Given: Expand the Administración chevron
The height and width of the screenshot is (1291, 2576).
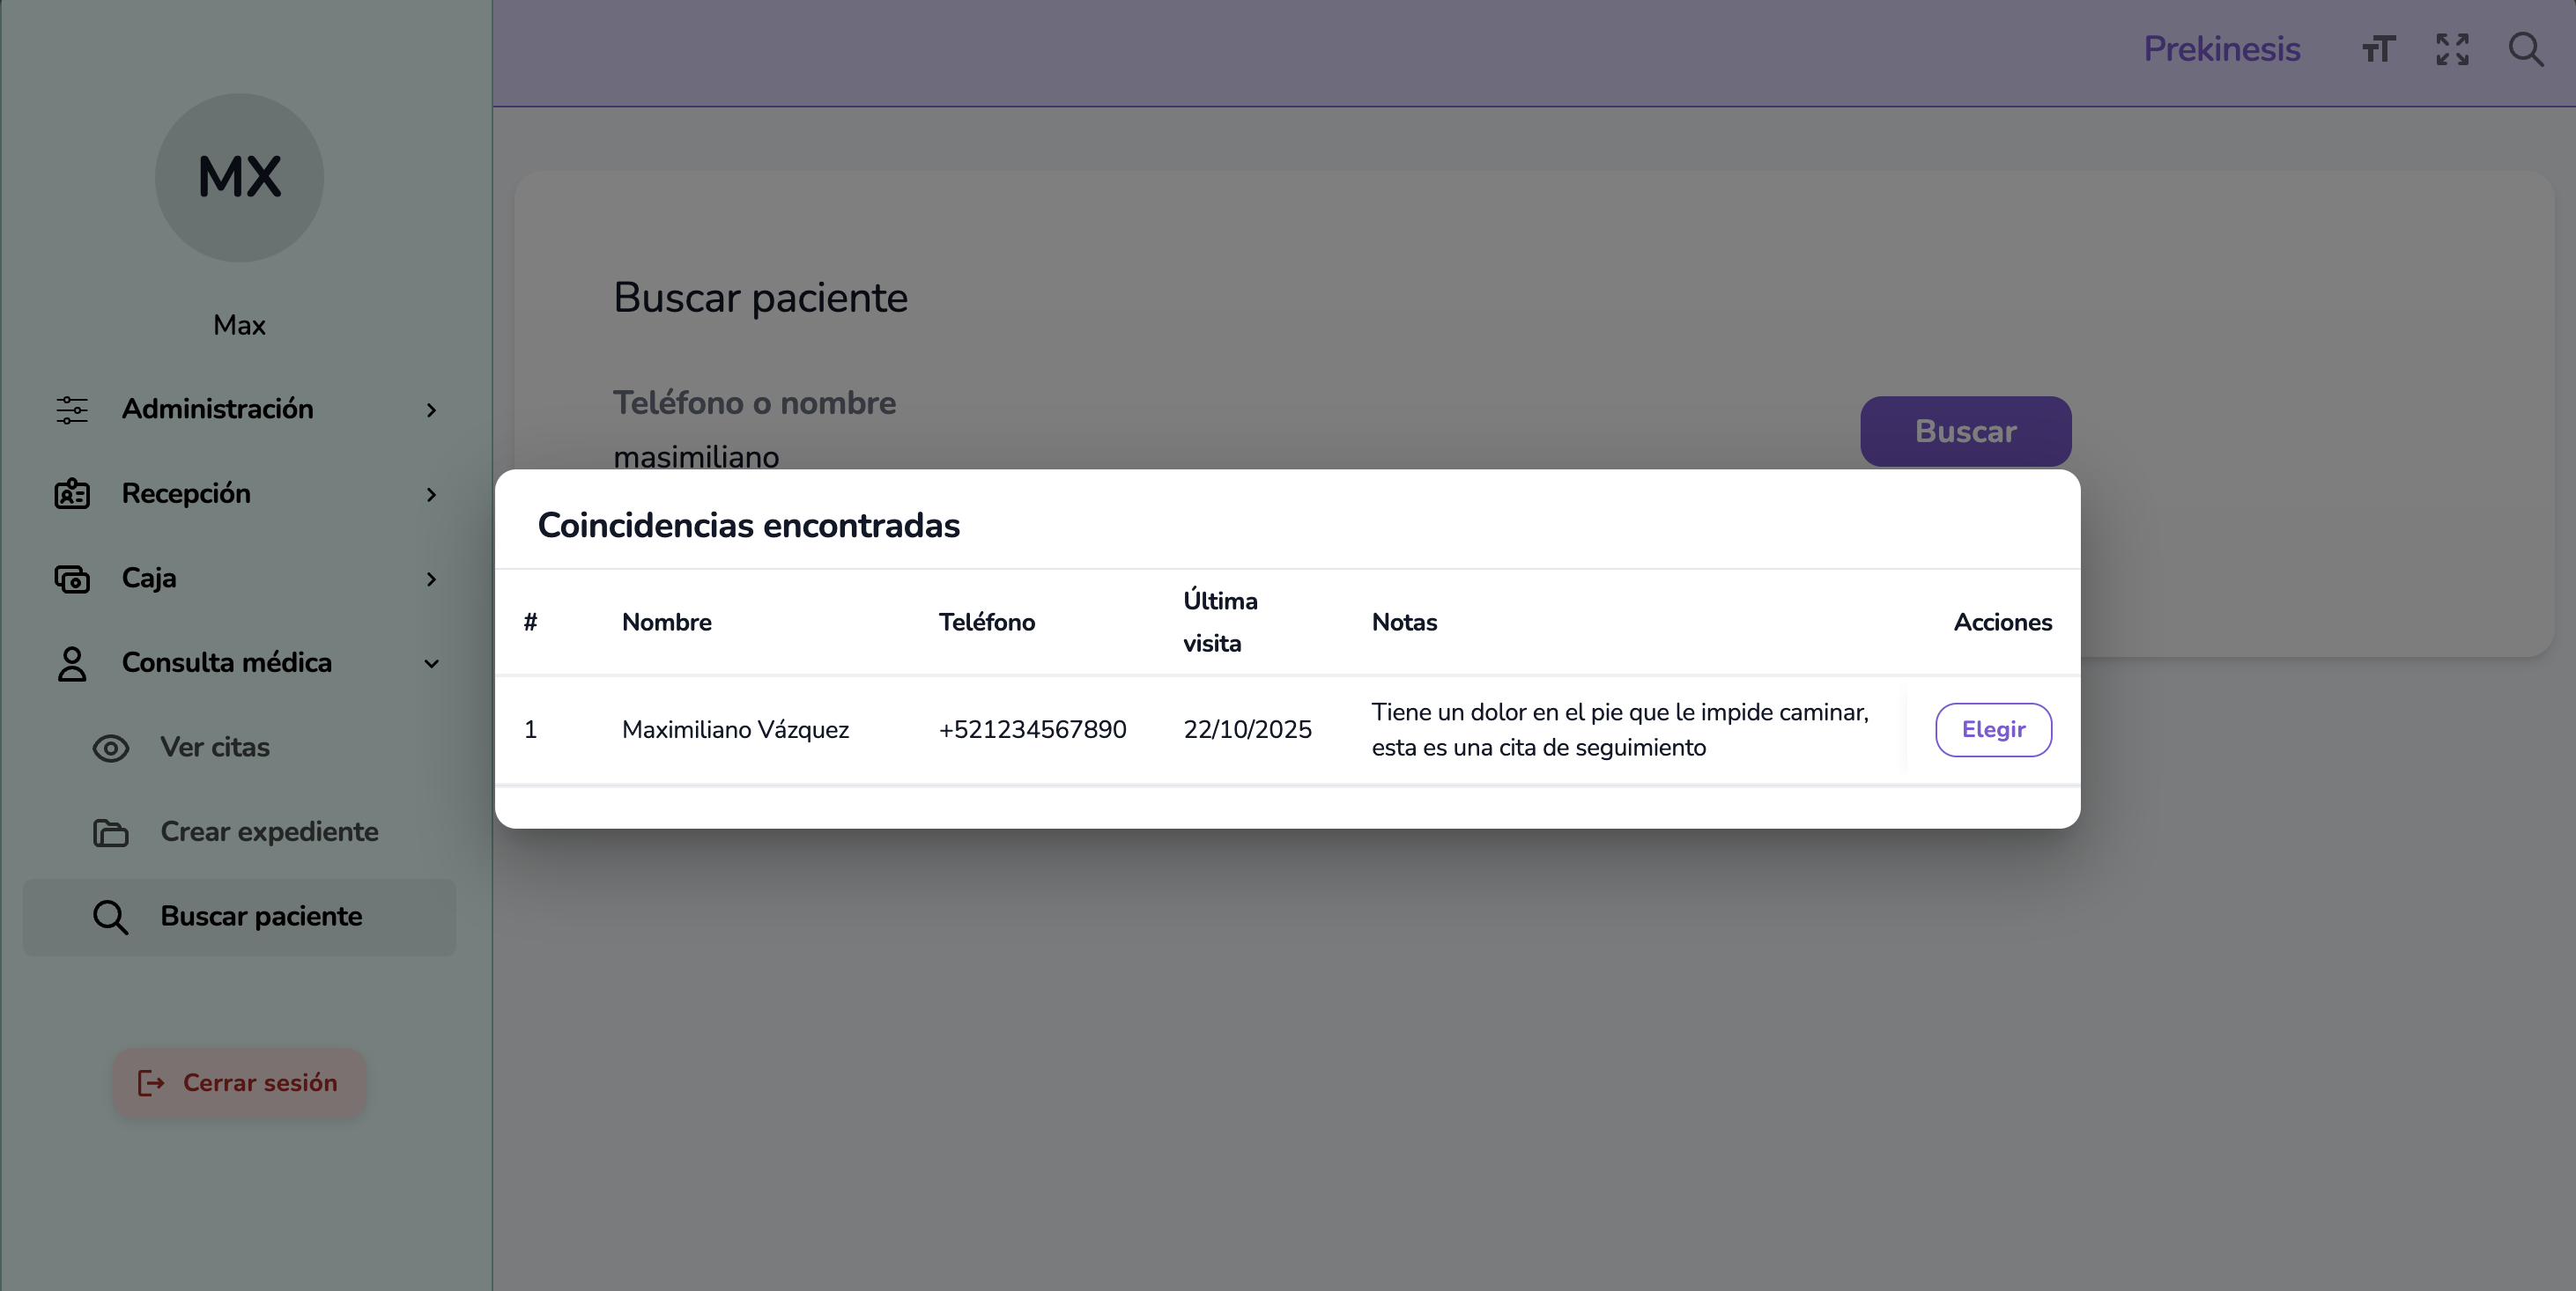Looking at the screenshot, I should pos(431,409).
